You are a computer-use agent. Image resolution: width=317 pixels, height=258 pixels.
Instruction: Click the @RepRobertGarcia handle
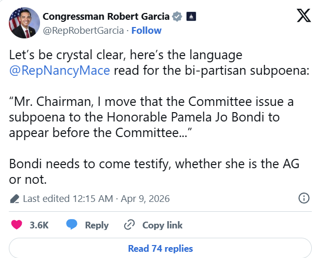click(82, 30)
